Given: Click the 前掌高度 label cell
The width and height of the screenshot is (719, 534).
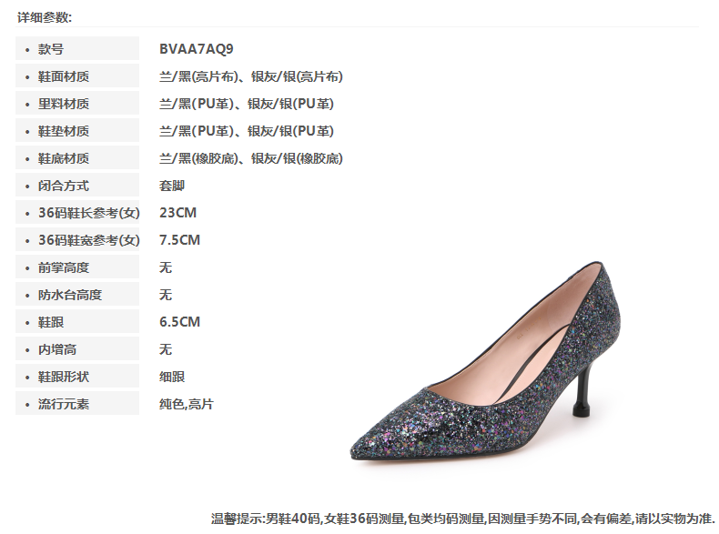Looking at the screenshot, I should (x=77, y=267).
